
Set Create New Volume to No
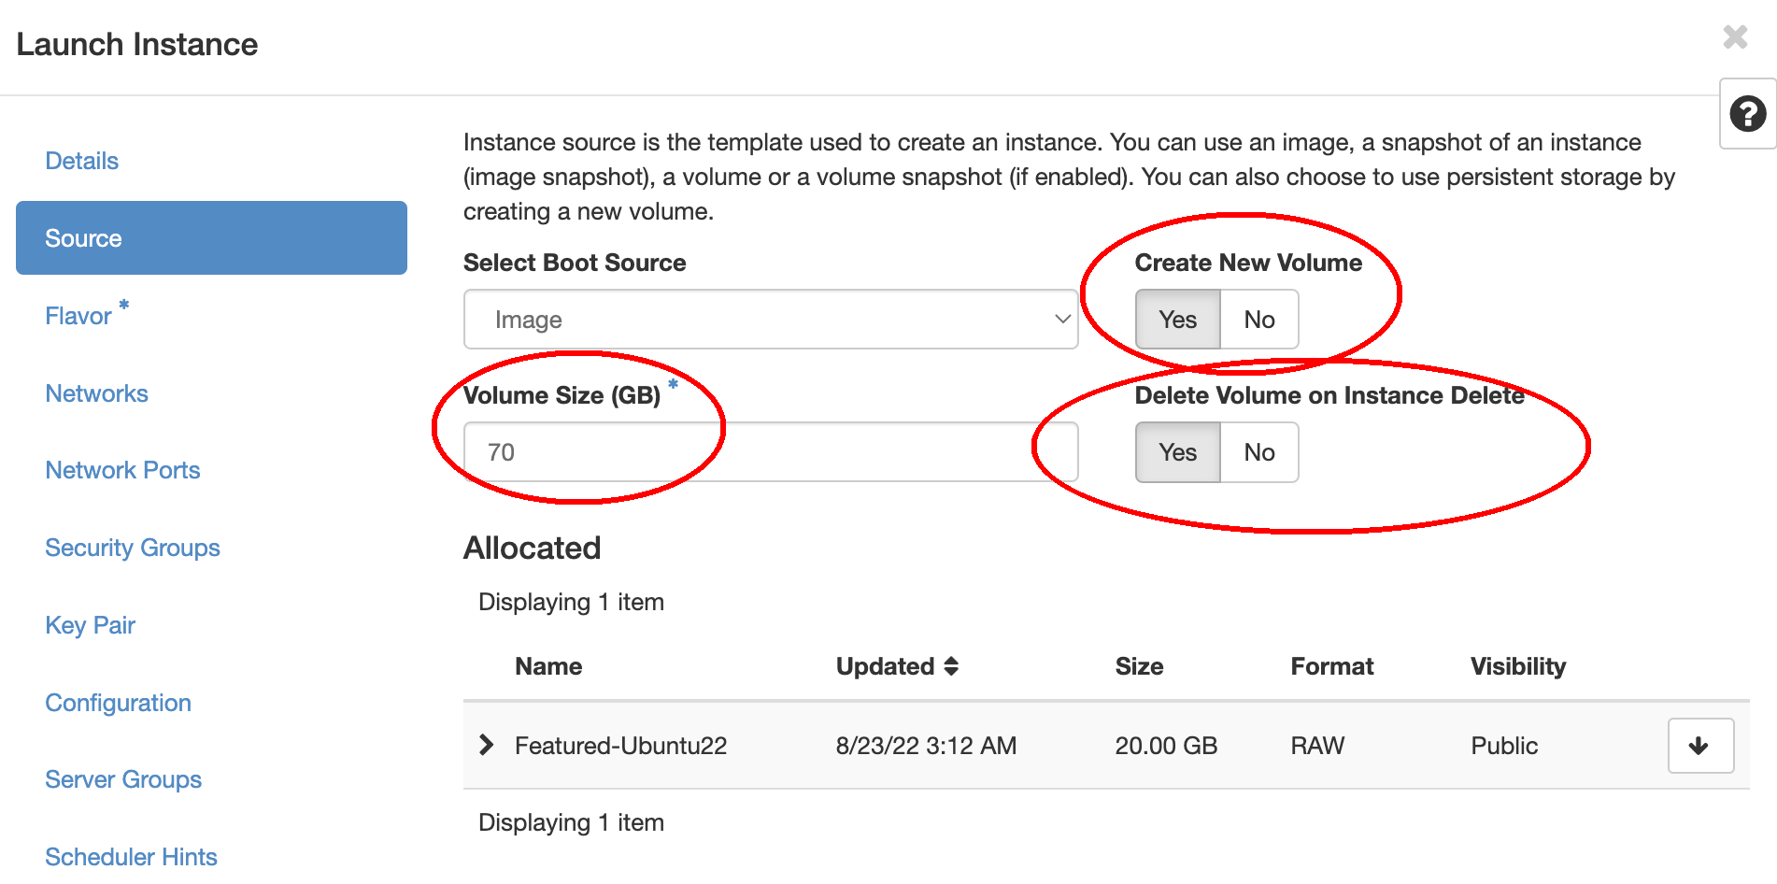pos(1258,320)
